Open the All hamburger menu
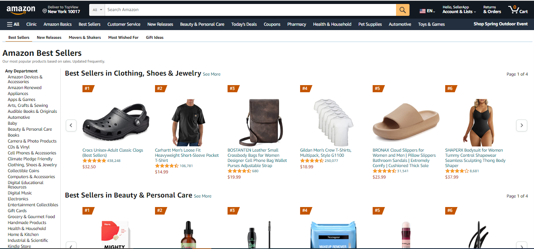This screenshot has width=534, height=249. click(x=13, y=24)
